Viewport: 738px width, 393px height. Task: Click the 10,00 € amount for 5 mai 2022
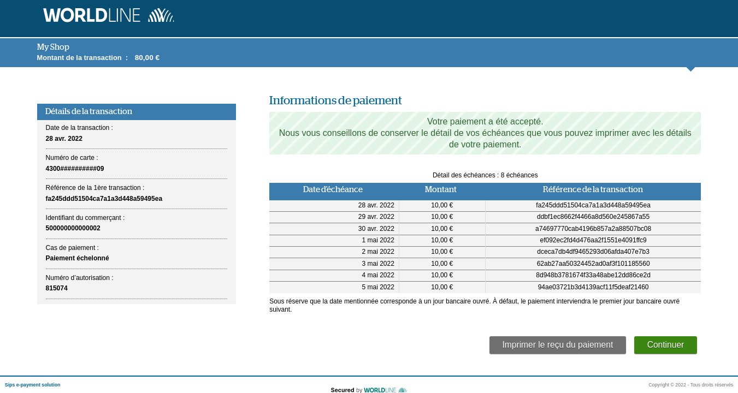442,287
